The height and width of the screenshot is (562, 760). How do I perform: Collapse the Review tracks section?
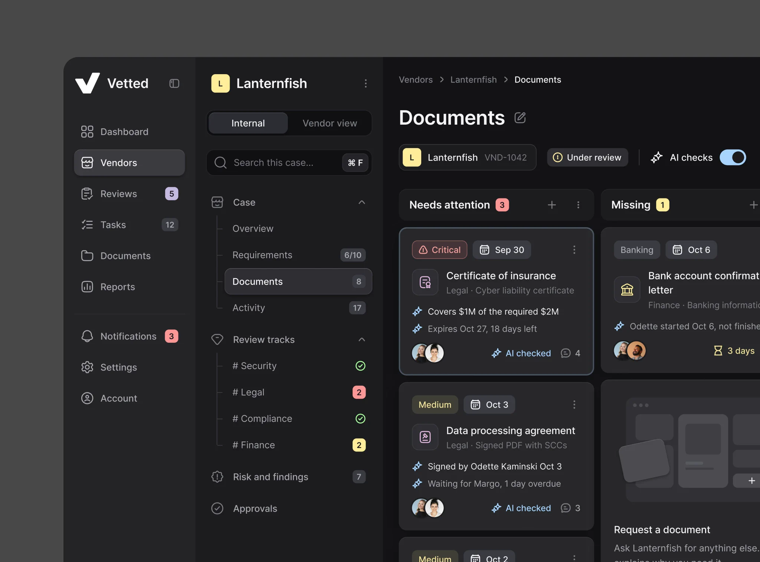362,339
